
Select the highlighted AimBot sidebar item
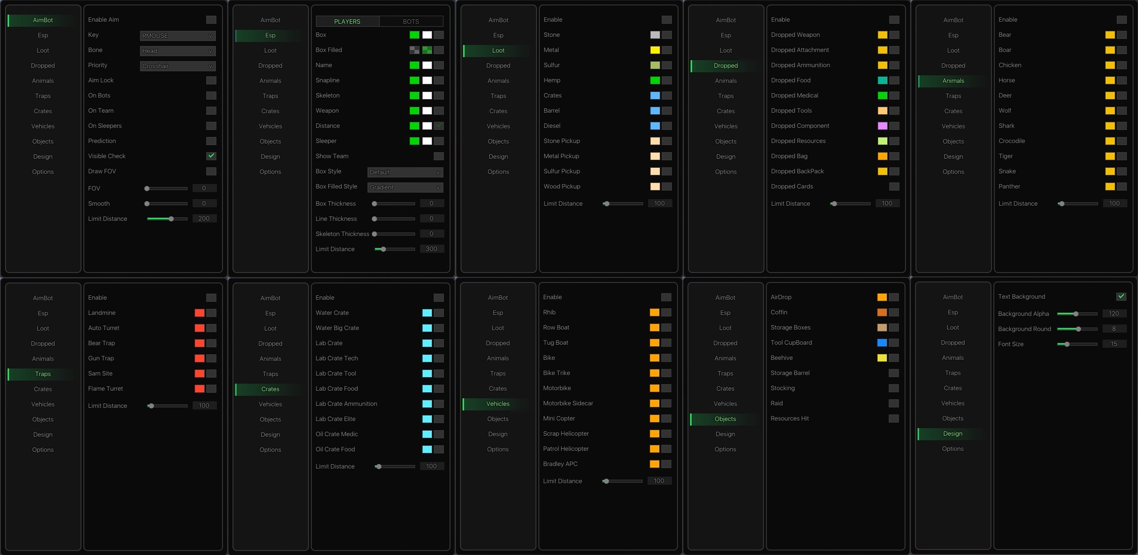43,20
